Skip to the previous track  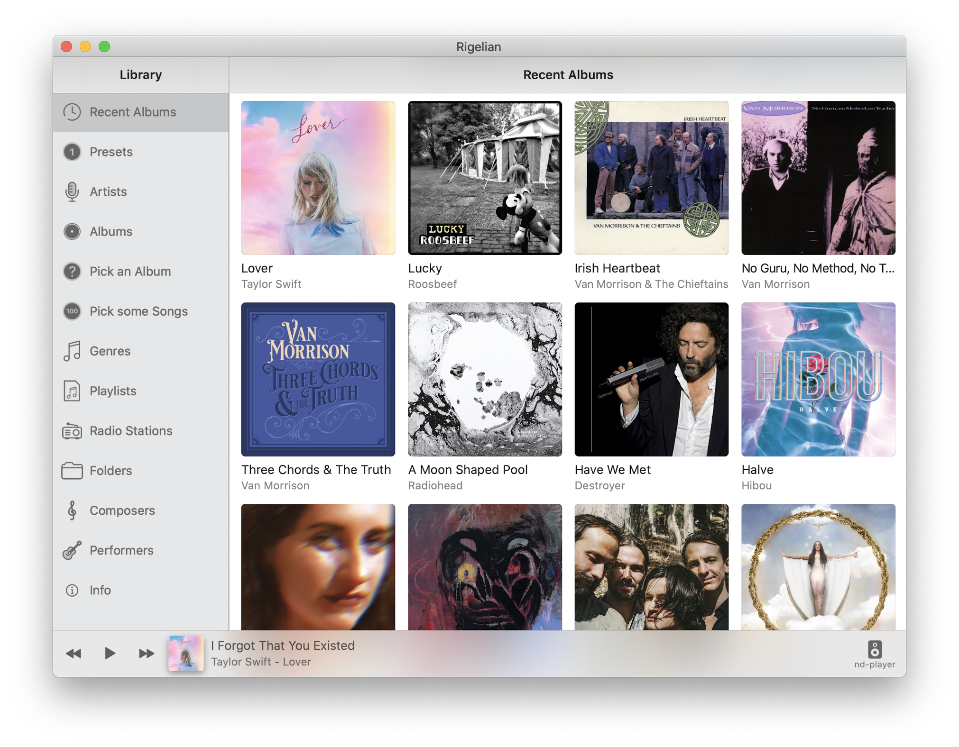coord(74,654)
